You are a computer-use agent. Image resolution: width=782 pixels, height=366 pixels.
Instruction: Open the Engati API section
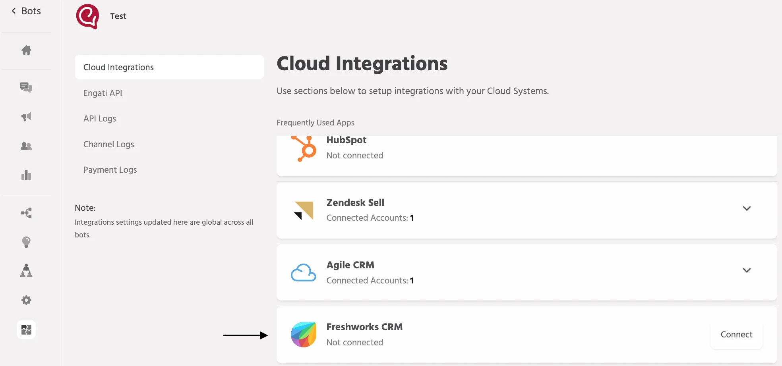103,93
